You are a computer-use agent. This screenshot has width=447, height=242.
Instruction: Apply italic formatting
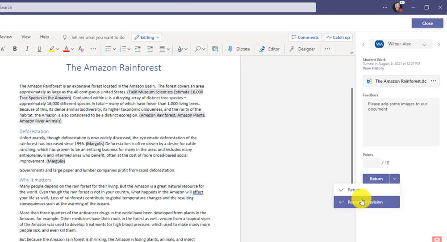[27, 49]
